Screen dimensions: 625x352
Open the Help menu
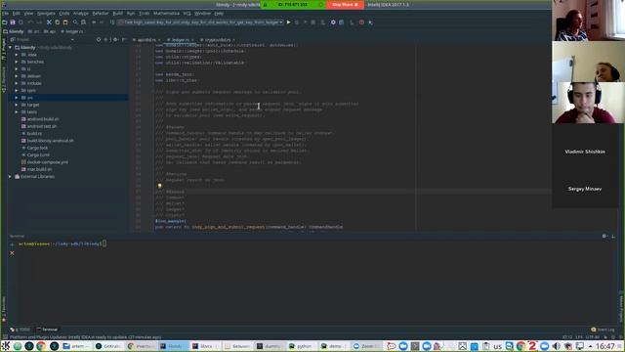coord(219,13)
